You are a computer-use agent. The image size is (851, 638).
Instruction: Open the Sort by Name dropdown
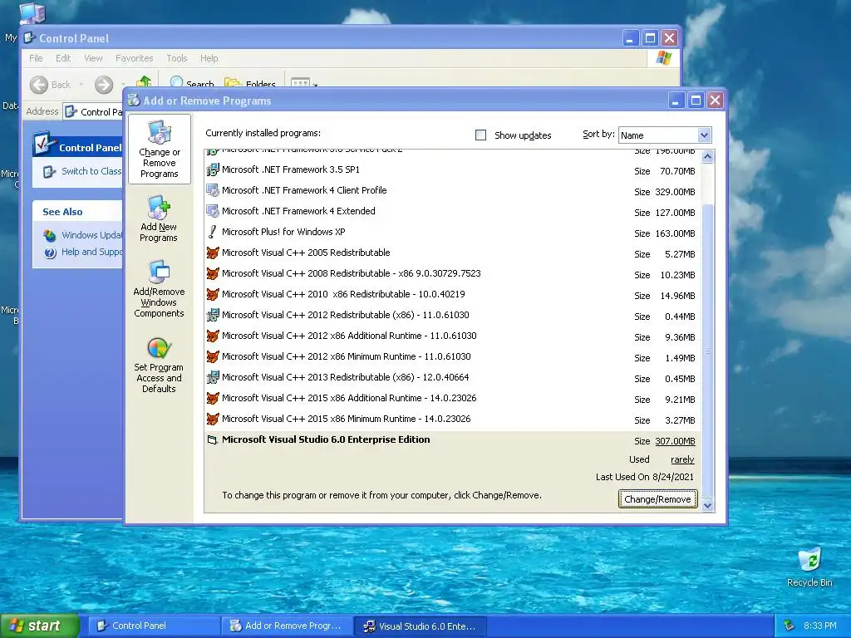click(x=704, y=135)
